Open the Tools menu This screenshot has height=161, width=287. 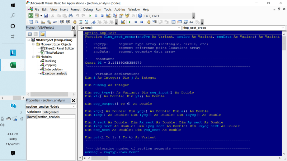[108, 10]
